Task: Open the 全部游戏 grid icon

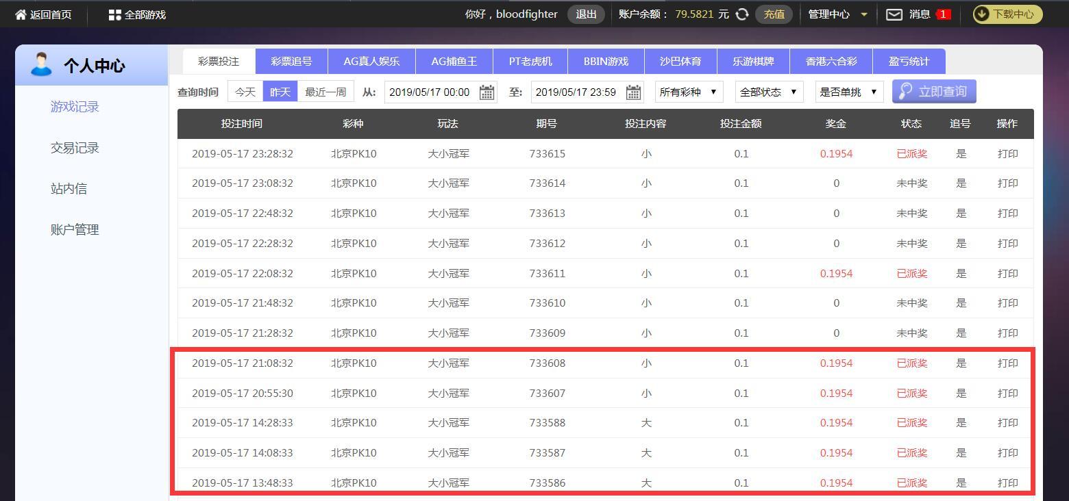Action: (114, 14)
